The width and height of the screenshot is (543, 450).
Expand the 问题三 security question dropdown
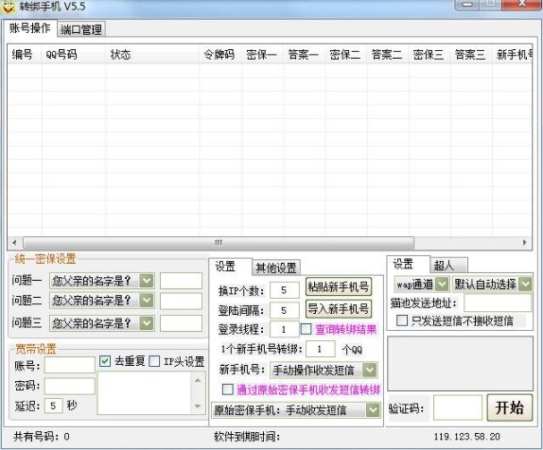click(147, 323)
